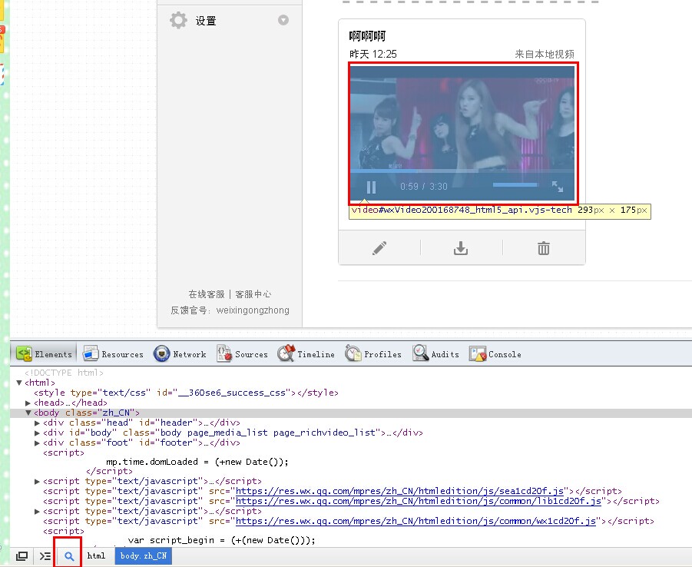Expand the 设置 dropdown arrow
The width and height of the screenshot is (692, 567).
click(283, 20)
